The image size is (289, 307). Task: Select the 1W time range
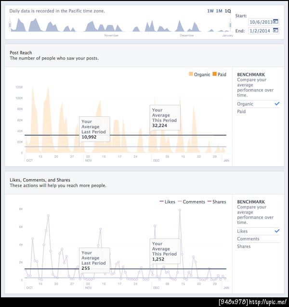[210, 11]
